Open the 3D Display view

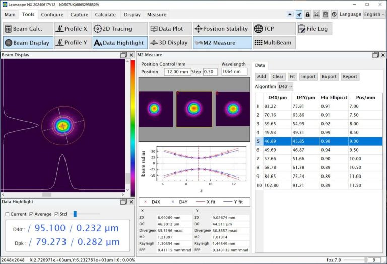(169, 43)
